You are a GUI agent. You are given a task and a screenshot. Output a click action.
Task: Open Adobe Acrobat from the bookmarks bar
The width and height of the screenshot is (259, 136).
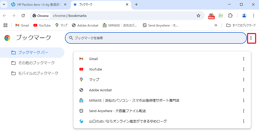pyautogui.click(x=85, y=25)
